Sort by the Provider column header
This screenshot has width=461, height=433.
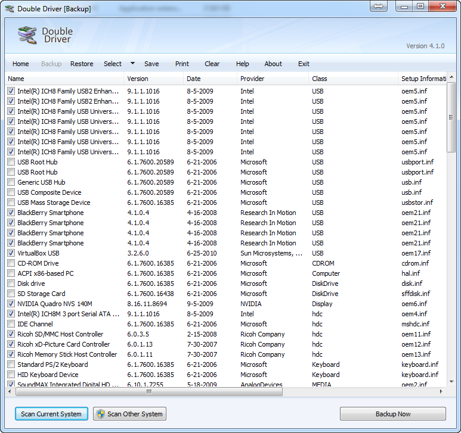273,79
